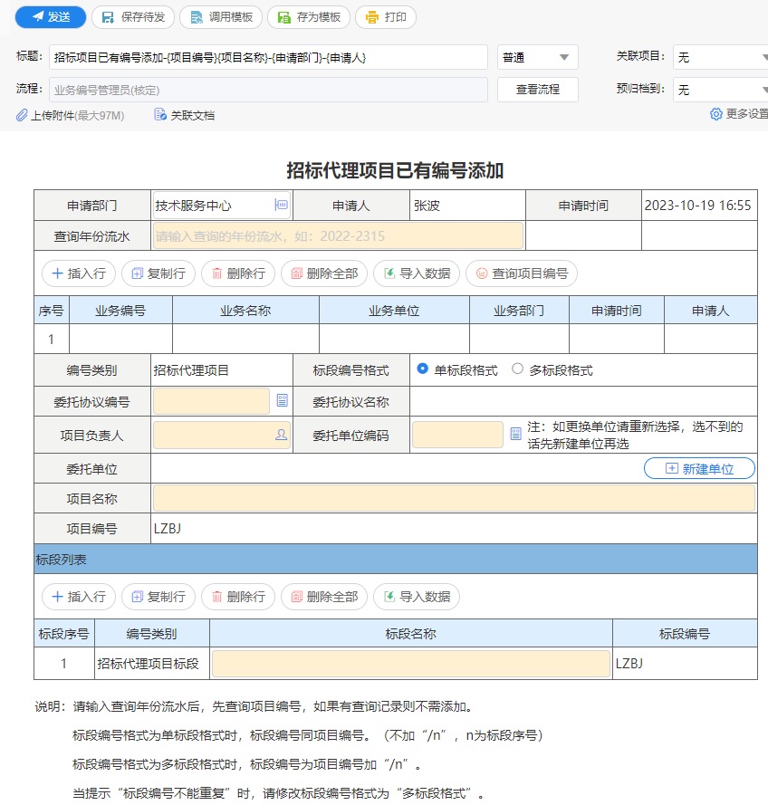Click the 业务部门 column header
Viewport: 768px width, 805px height.
[519, 310]
